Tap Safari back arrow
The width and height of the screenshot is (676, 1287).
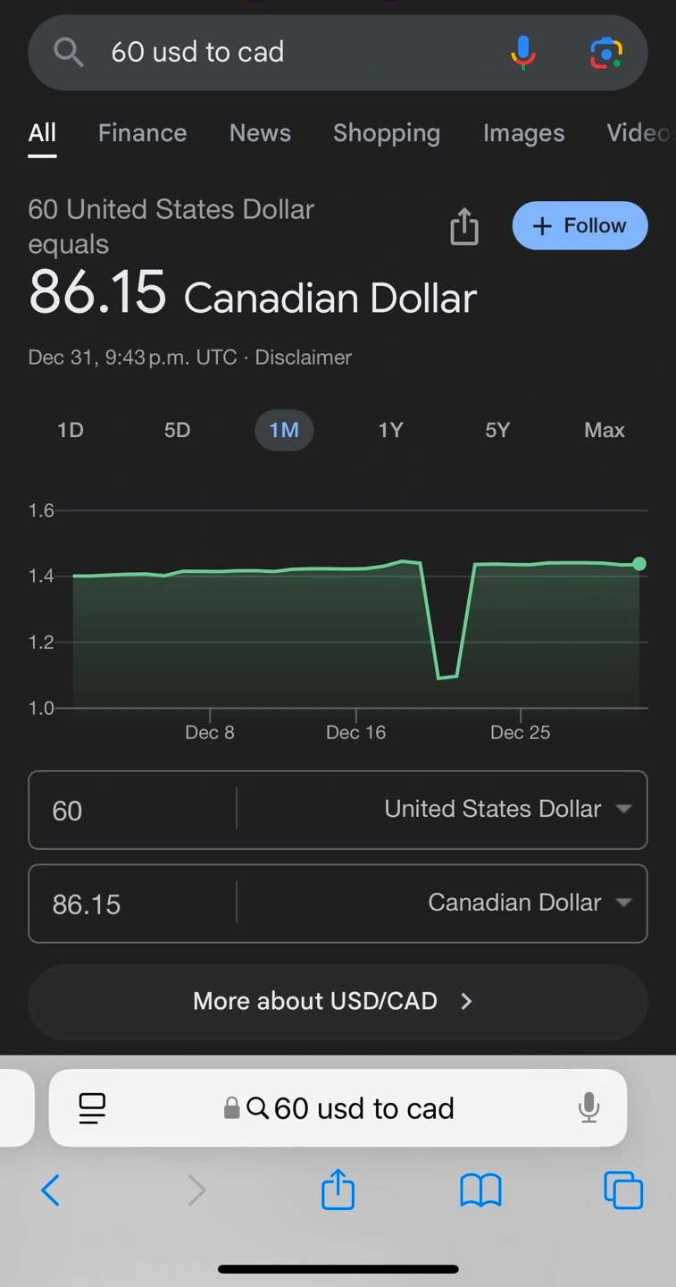[51, 1190]
